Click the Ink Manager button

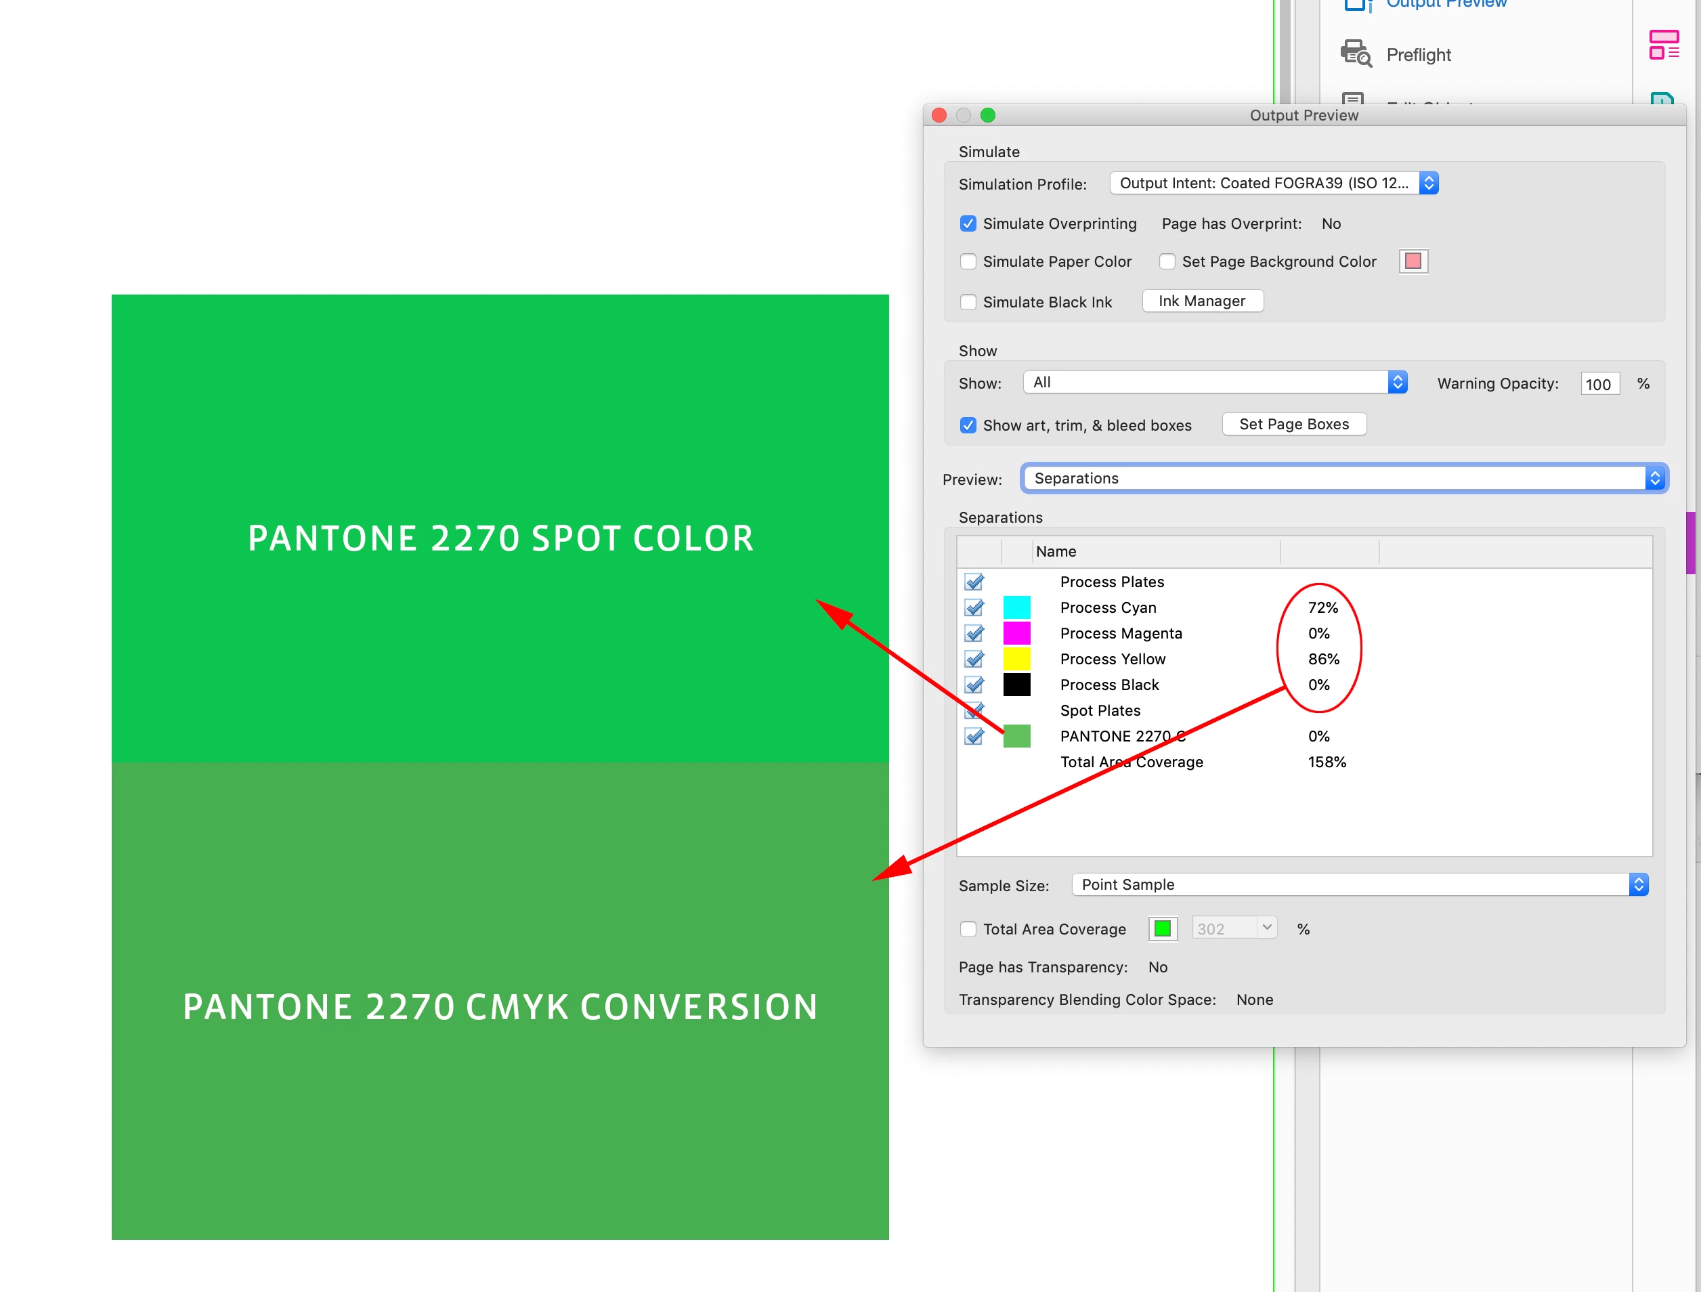1201,301
